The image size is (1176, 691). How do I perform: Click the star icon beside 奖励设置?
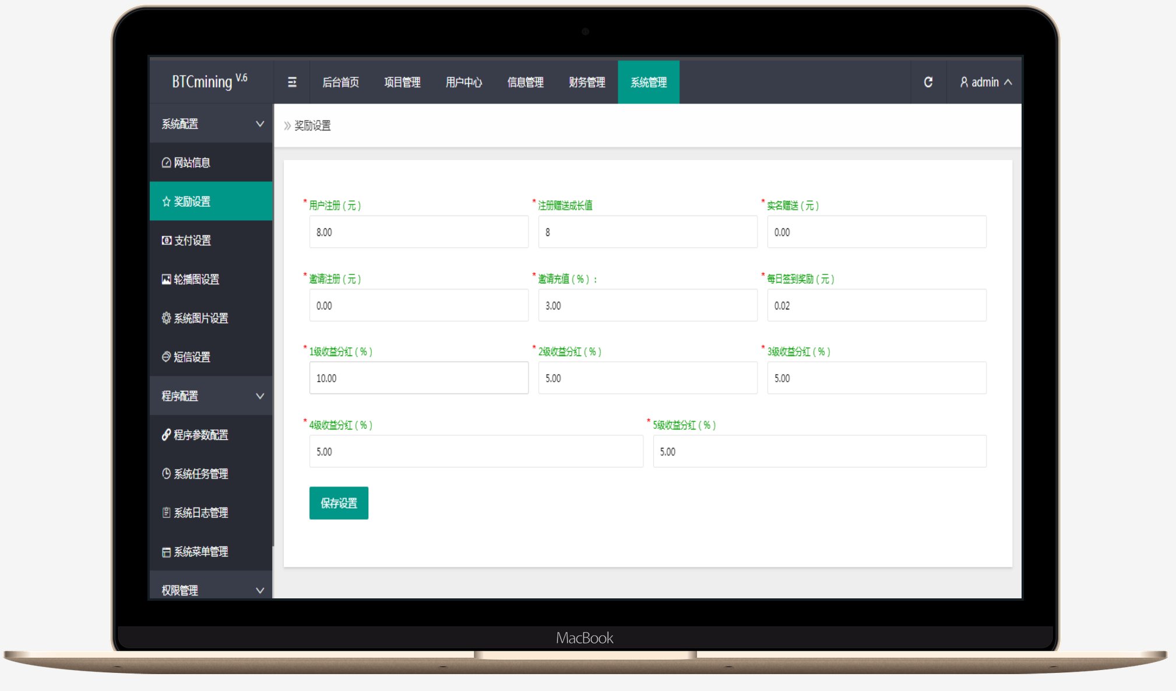pos(166,202)
